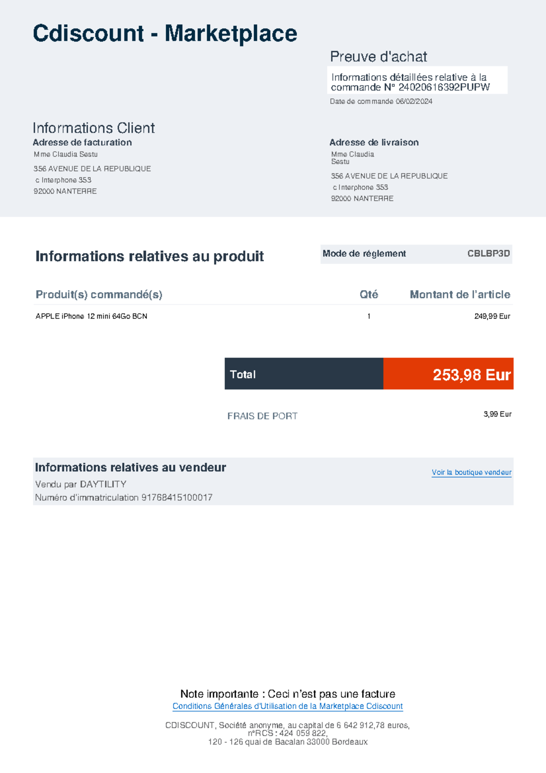Click the Adresse de facturation heading
The image size is (546, 773).
[x=82, y=142]
